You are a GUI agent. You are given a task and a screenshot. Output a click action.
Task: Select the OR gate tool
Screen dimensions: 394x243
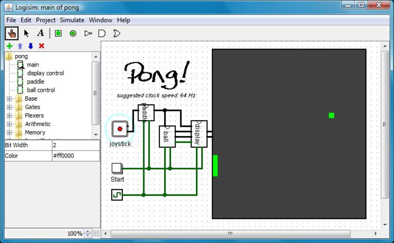[116, 33]
